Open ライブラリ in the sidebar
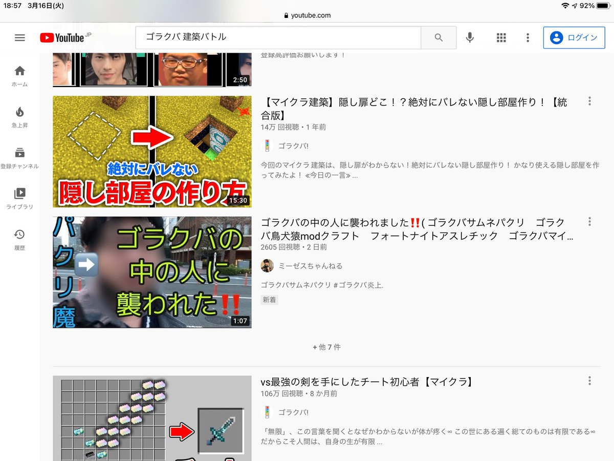The image size is (614, 461). pyautogui.click(x=20, y=199)
